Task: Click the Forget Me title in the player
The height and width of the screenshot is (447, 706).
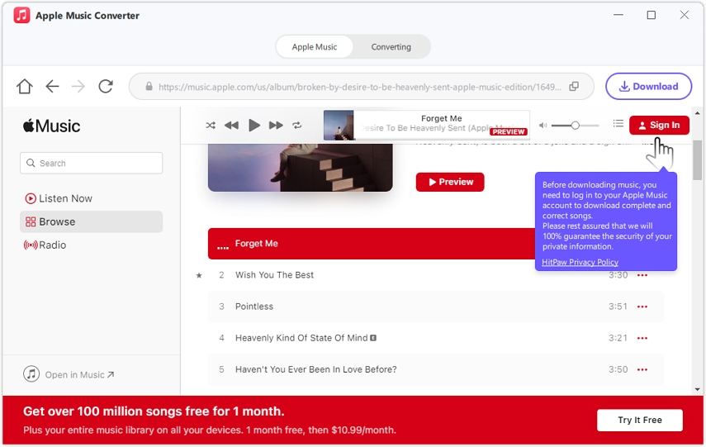Action: [x=441, y=118]
